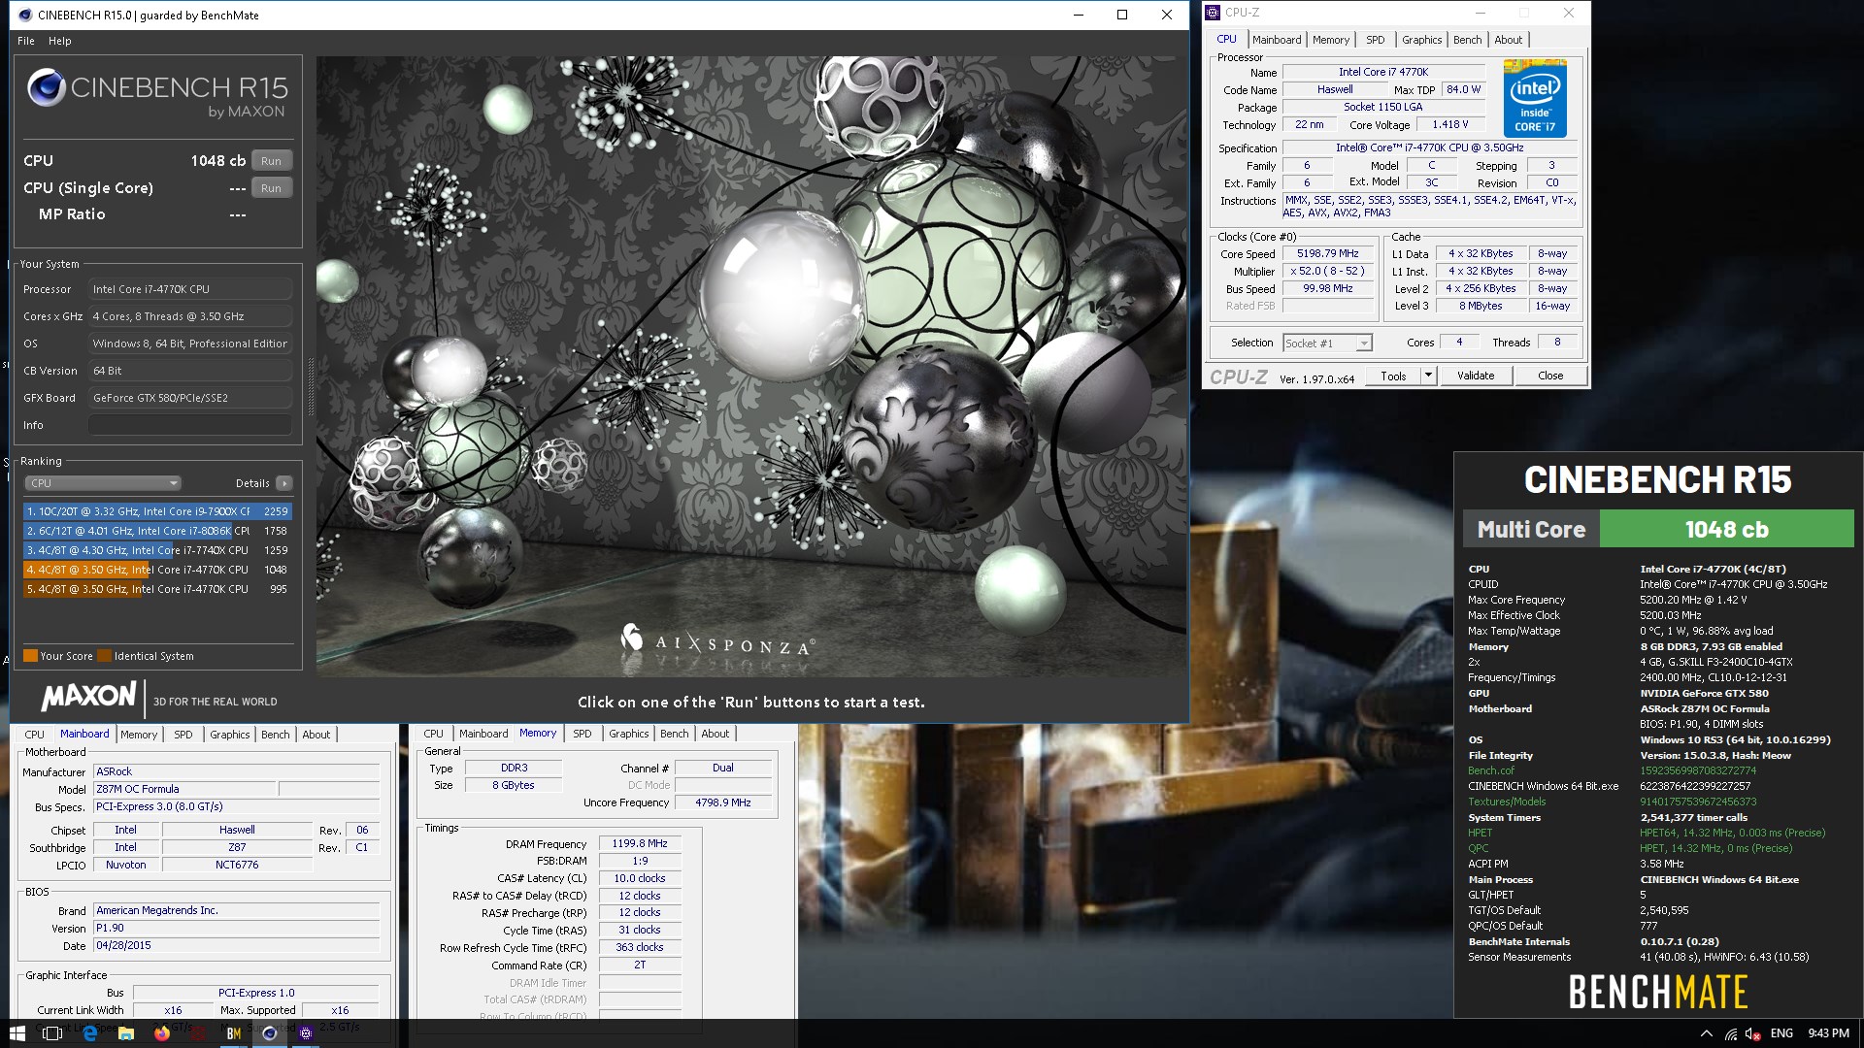1864x1048 pixels.
Task: Click the CPU-Z Tools button
Action: (x=1393, y=377)
